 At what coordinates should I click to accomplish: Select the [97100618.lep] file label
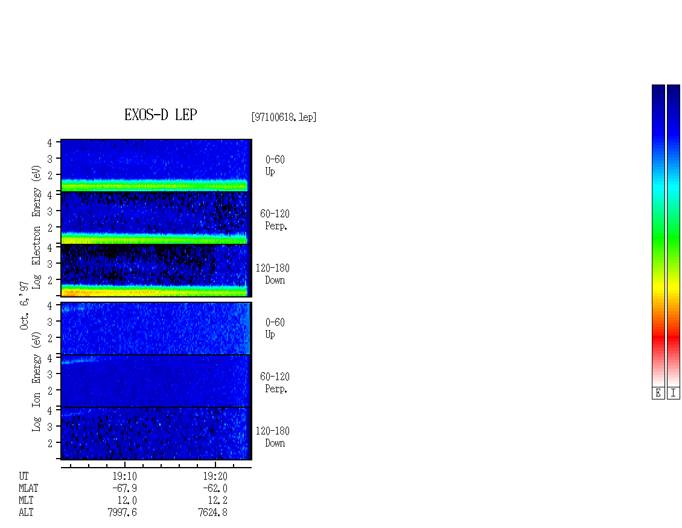[284, 117]
